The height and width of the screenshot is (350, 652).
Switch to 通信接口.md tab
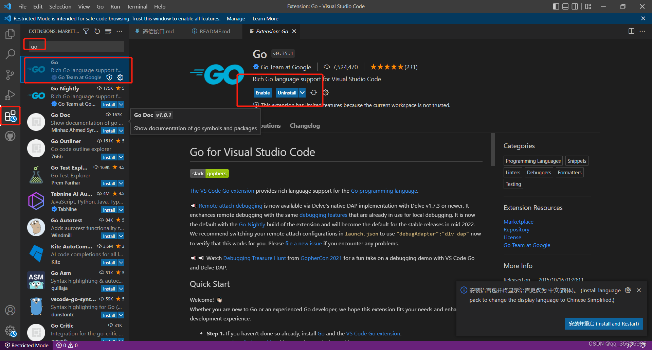(158, 31)
